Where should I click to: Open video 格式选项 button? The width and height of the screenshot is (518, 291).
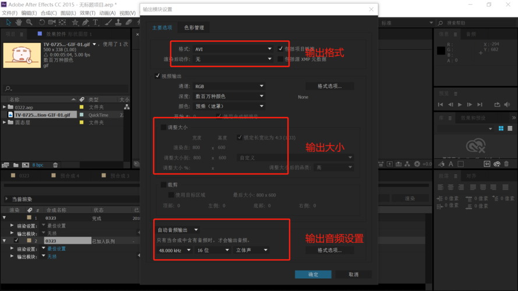330,86
